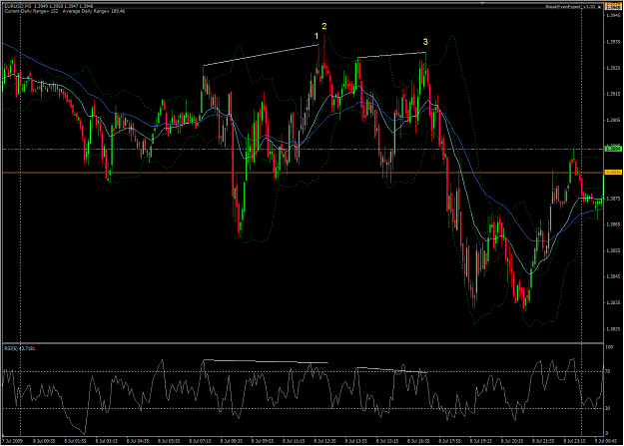The width and height of the screenshot is (624, 446).
Task: Click the 8 Jul 09:55 time label
Action: [x=263, y=441]
